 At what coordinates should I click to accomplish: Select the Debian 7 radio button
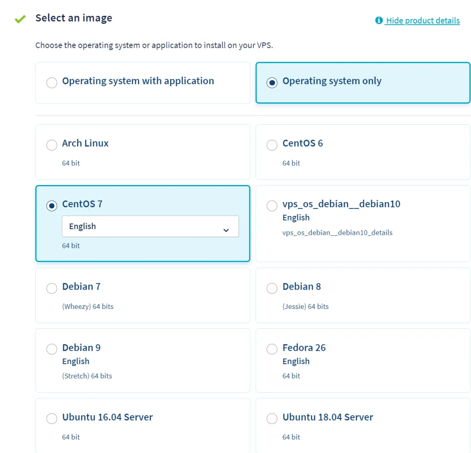coord(52,288)
